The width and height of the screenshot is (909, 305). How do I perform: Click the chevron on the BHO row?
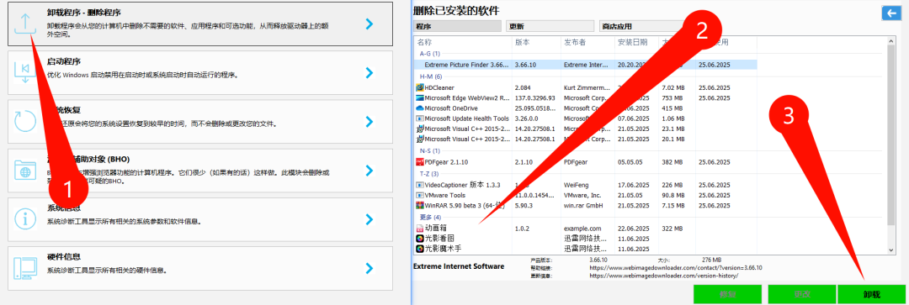tap(369, 171)
